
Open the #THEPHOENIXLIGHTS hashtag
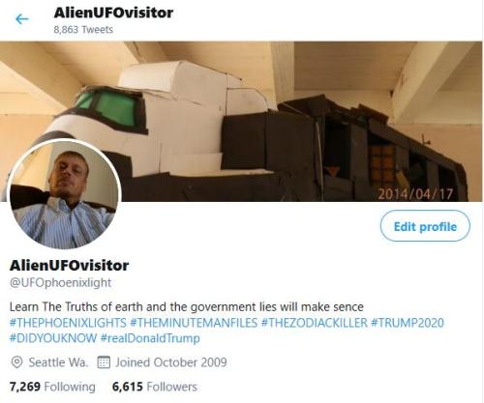68,323
